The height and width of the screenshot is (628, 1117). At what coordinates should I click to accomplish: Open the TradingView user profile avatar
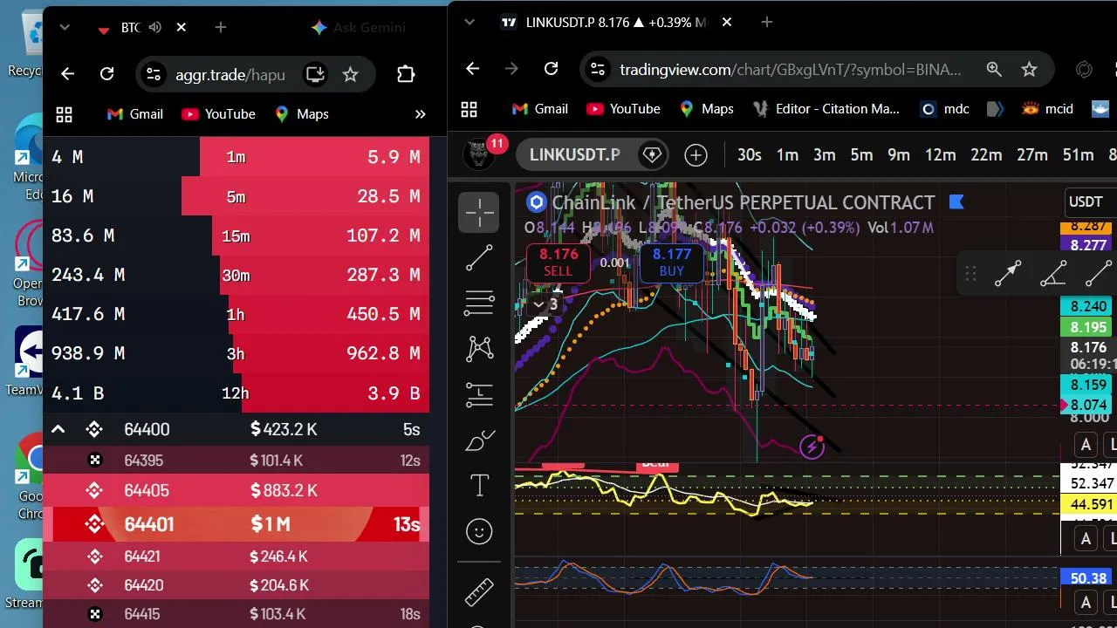pyautogui.click(x=478, y=154)
